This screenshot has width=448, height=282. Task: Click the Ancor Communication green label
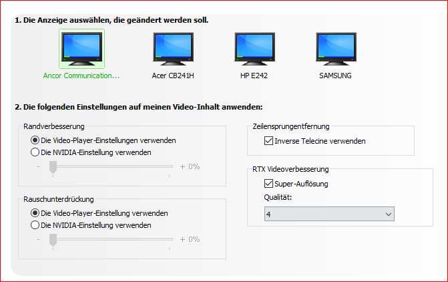pyautogui.click(x=81, y=76)
